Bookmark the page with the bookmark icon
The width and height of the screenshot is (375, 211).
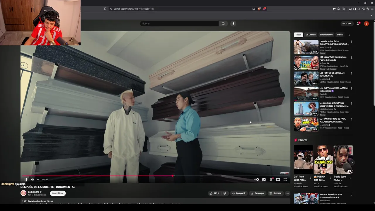pos(105,9)
